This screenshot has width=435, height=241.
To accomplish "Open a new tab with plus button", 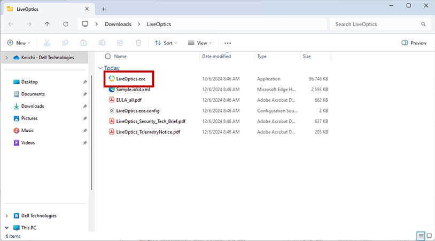I will coord(104,9).
